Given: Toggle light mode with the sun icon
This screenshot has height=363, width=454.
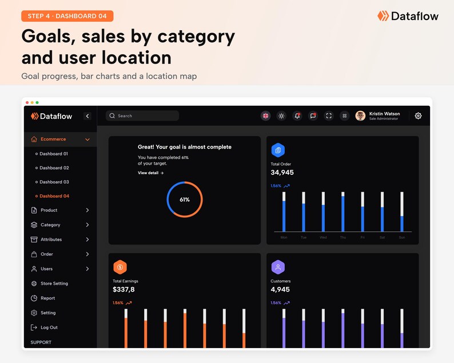Looking at the screenshot, I should pyautogui.click(x=281, y=116).
